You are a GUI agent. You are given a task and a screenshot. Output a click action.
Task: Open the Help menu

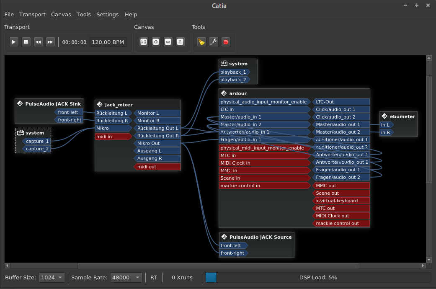click(x=131, y=15)
